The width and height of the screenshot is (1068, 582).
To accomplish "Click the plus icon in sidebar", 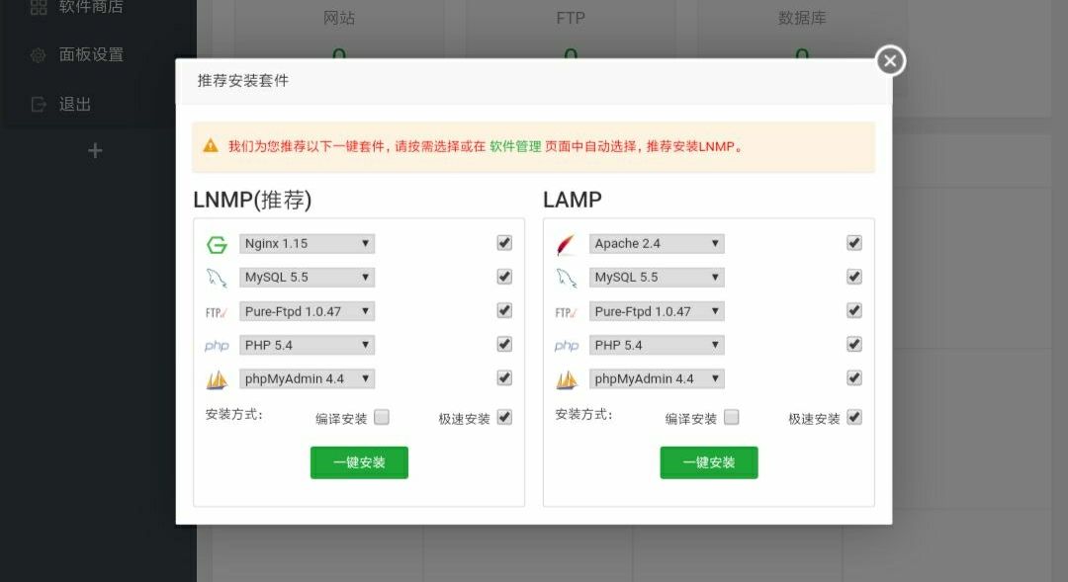I will point(95,150).
